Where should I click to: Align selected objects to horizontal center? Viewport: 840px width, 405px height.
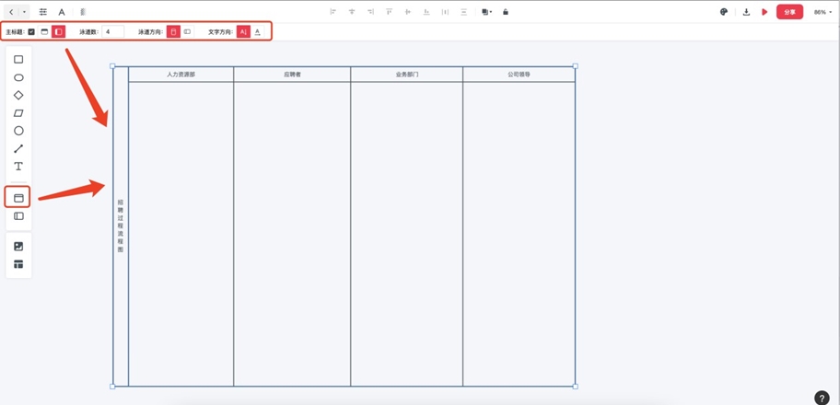352,12
